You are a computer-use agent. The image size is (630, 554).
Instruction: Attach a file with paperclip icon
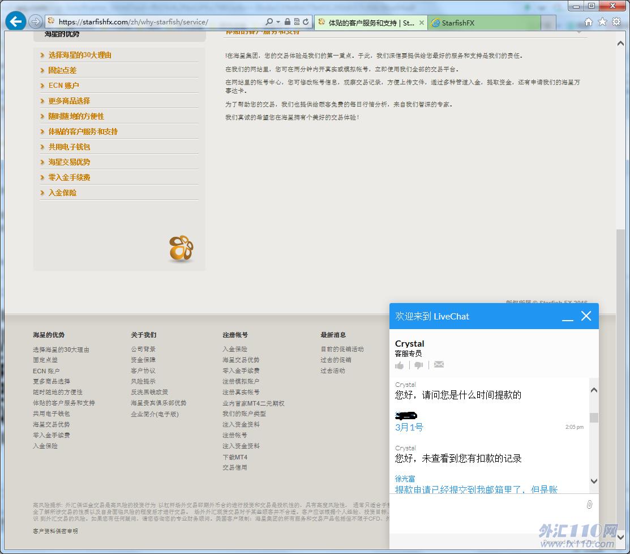(x=589, y=505)
